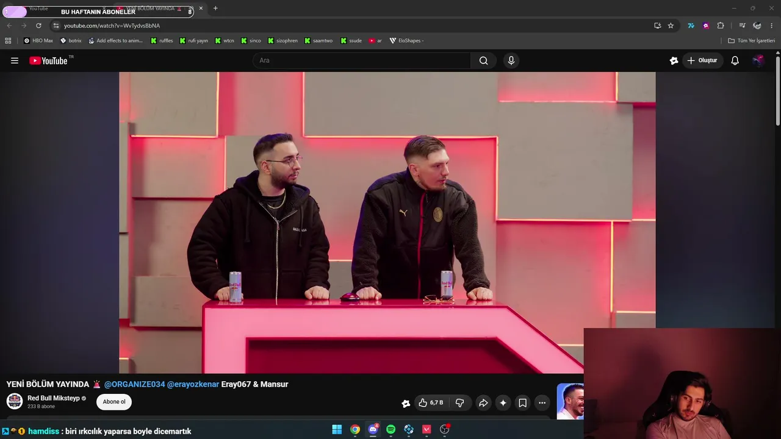Open the Red Bull Miksteyp channel name
Image resolution: width=781 pixels, height=439 pixels.
(54, 398)
